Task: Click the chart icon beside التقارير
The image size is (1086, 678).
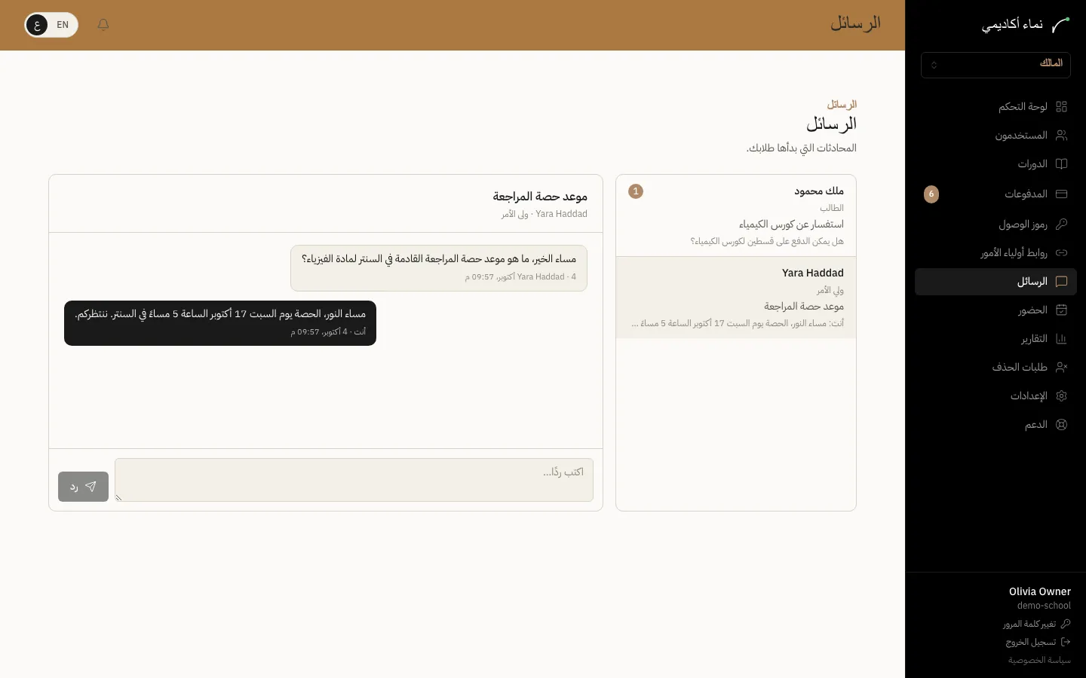Action: 1061,339
